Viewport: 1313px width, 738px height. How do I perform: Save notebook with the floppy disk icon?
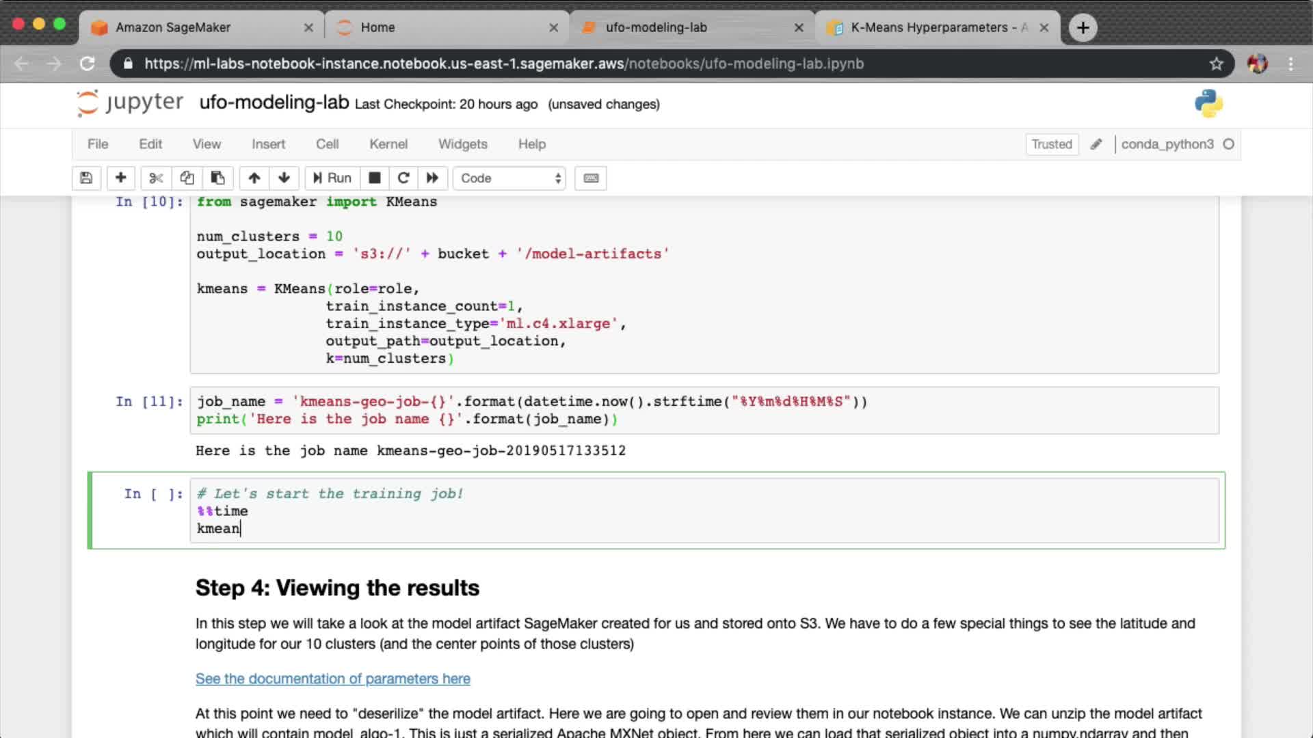(x=86, y=178)
